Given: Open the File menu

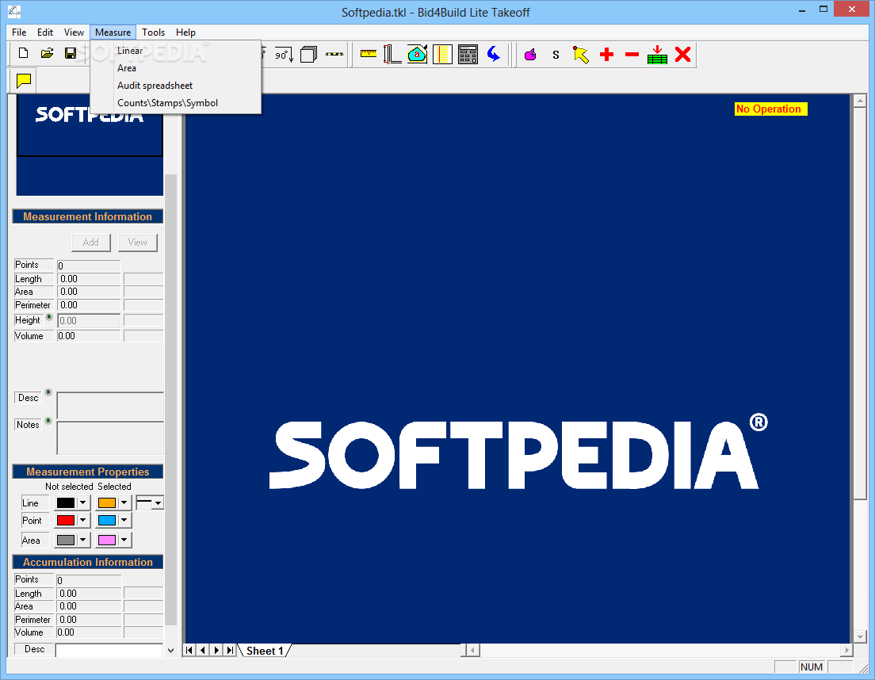Looking at the screenshot, I should click(x=19, y=32).
